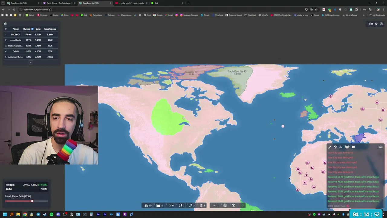Image resolution: width=387 pixels, height=218 pixels.
Task: Go back with browser back arrow
Action: pyautogui.click(x=3, y=10)
